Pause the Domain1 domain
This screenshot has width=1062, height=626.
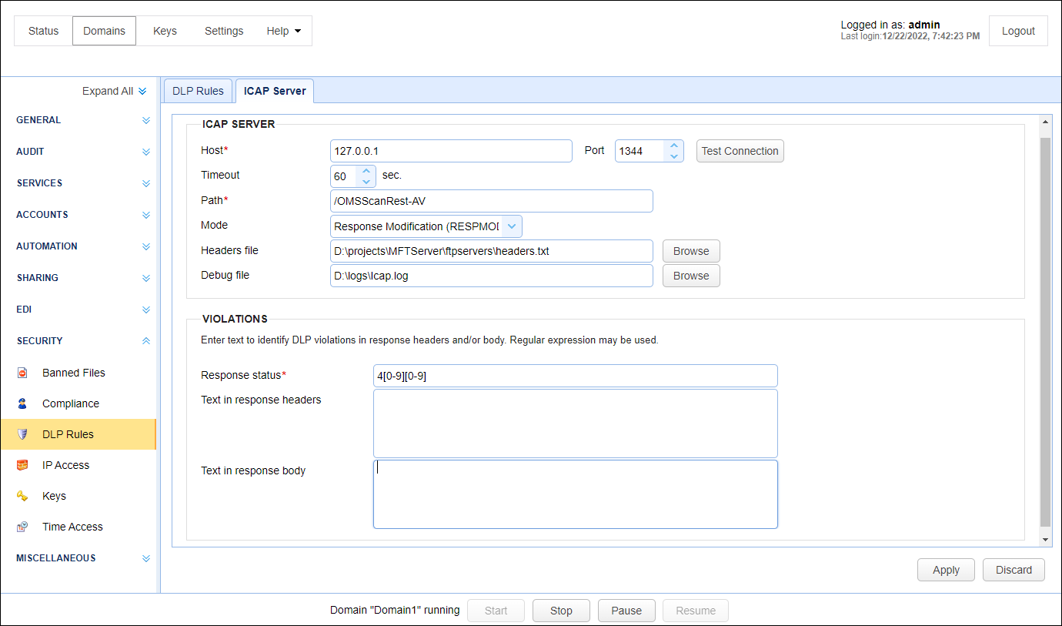pyautogui.click(x=626, y=611)
